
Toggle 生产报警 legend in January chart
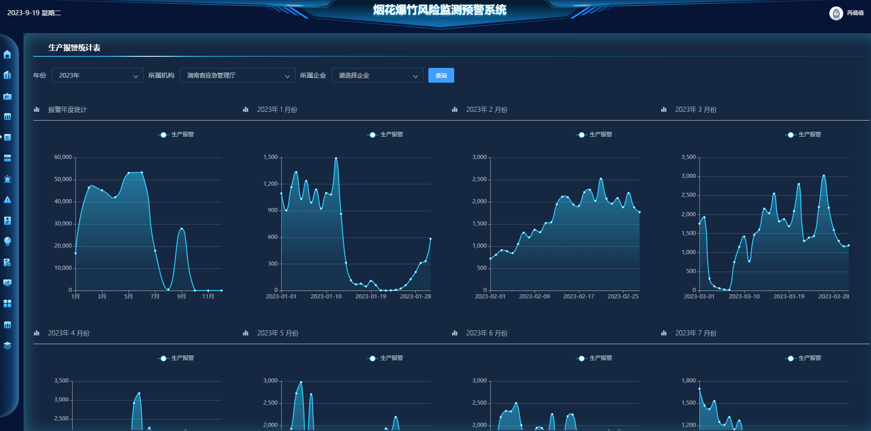[x=385, y=134]
